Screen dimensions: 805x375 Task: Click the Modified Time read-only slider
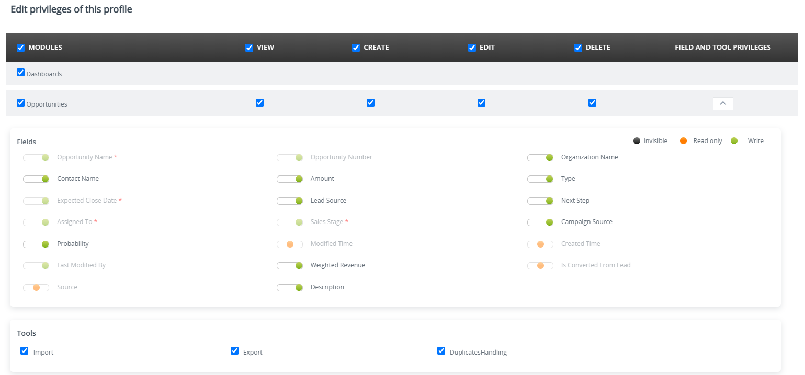(x=290, y=244)
